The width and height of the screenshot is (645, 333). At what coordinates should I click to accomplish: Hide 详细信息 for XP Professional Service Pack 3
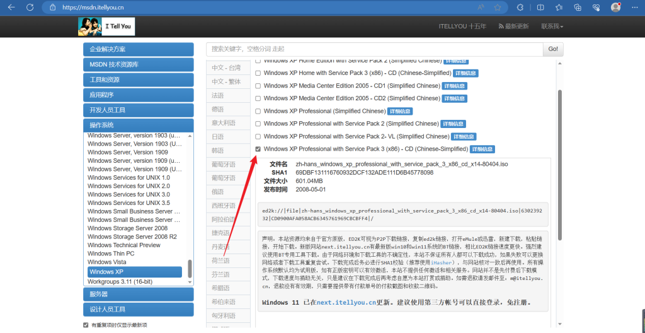[482, 149]
